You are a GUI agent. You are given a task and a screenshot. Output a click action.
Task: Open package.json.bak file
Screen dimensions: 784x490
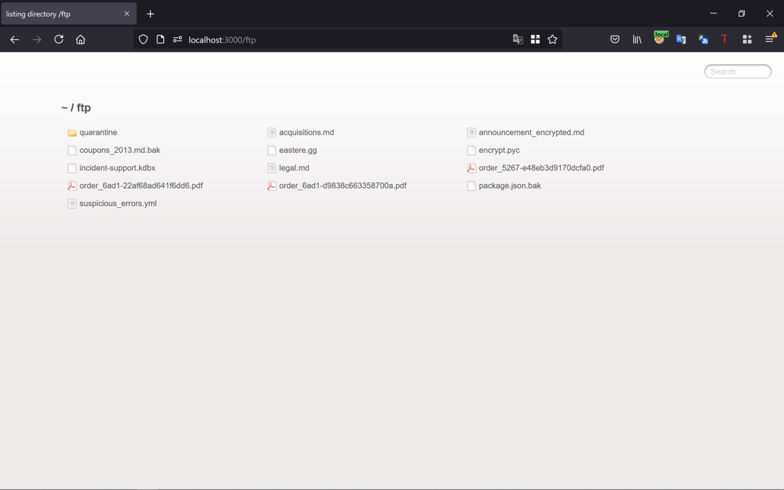coord(510,186)
